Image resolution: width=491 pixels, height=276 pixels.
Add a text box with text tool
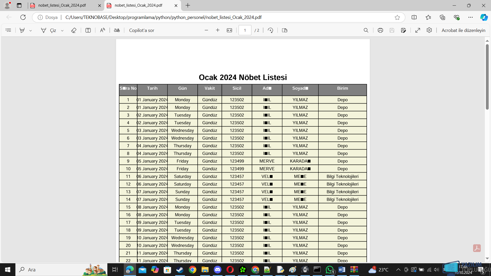point(88,30)
